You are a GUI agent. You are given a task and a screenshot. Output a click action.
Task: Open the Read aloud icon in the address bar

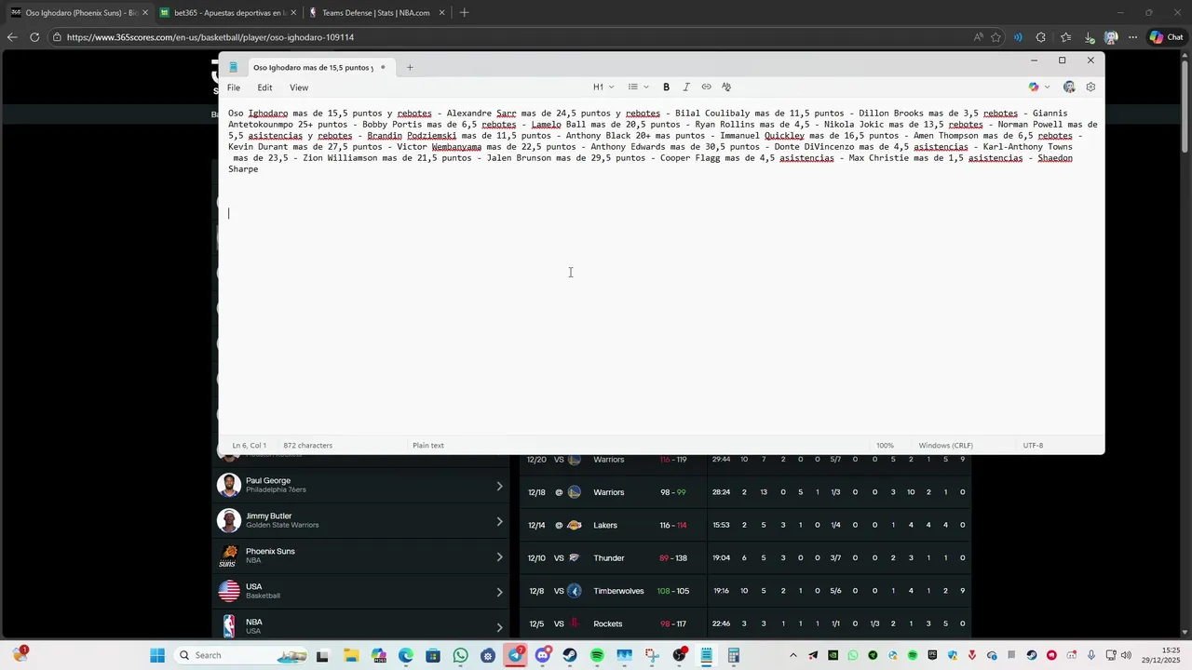[x=978, y=37]
